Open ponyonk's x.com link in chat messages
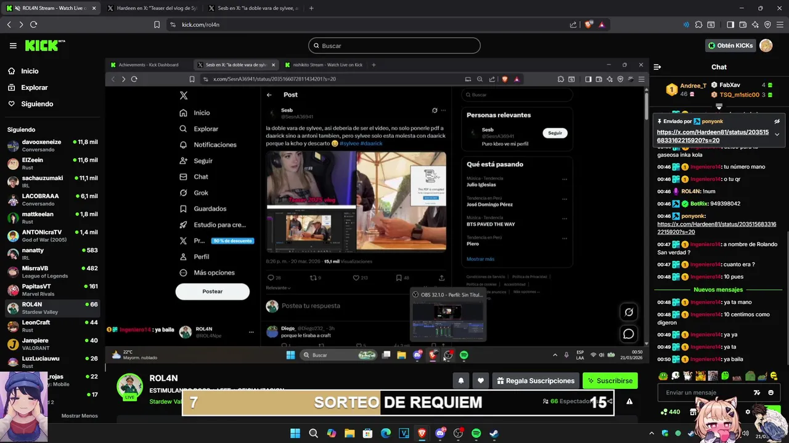Screen dimensions: 789x443 coord(717,228)
